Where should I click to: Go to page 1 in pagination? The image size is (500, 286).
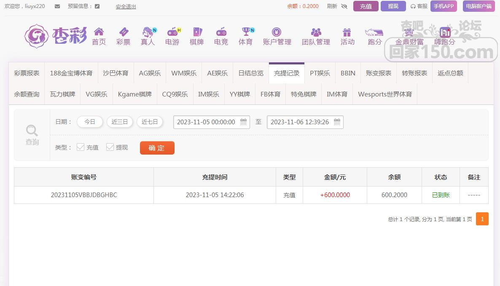(482, 219)
